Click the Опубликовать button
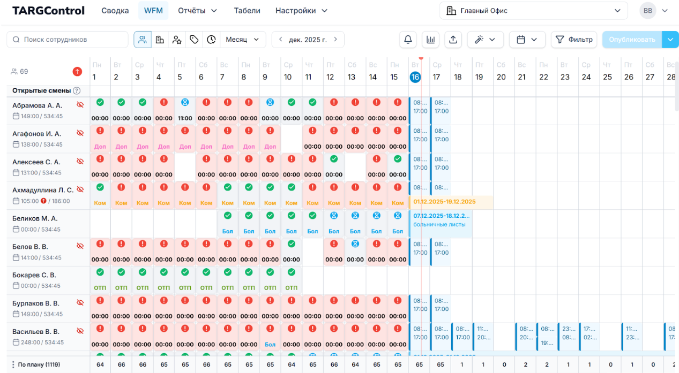This screenshot has width=679, height=373. pyautogui.click(x=632, y=40)
